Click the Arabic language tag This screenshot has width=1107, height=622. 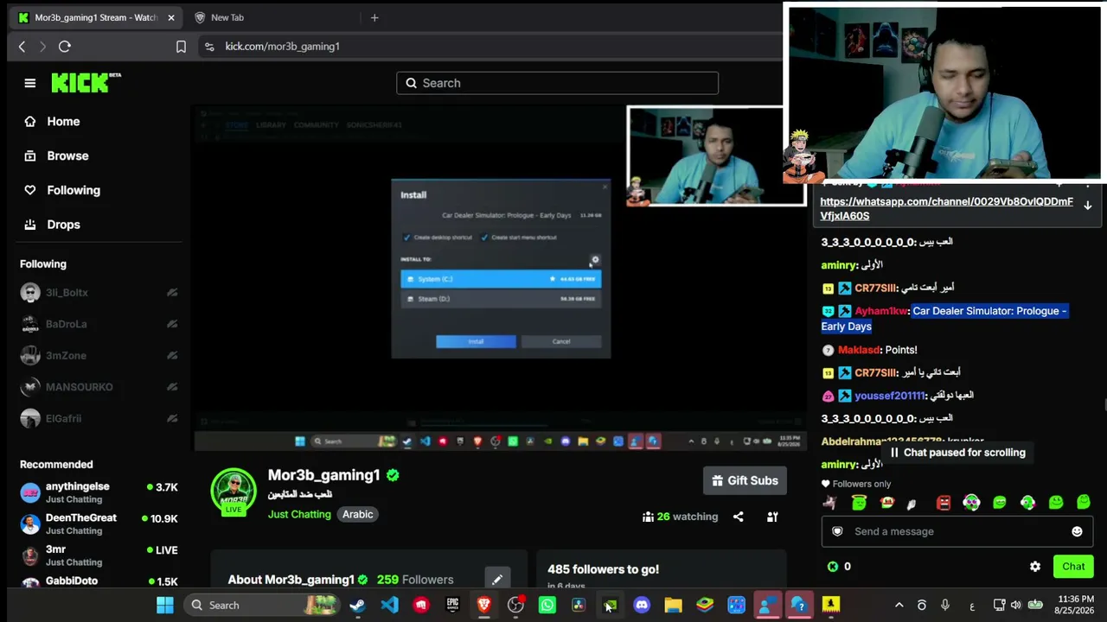358,515
